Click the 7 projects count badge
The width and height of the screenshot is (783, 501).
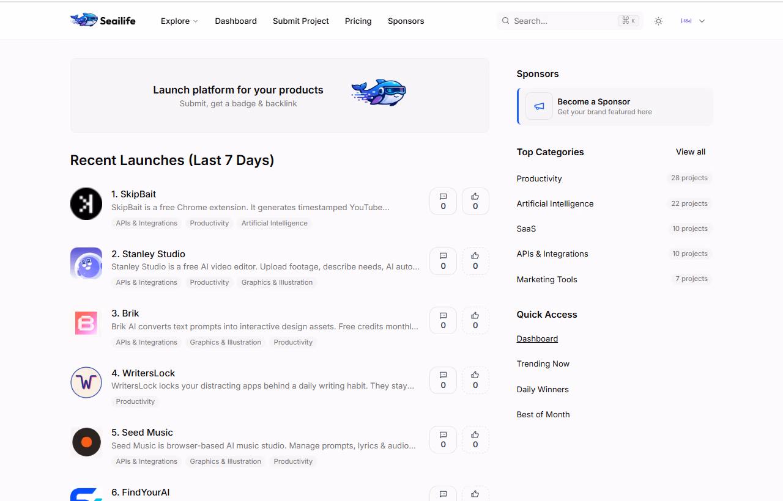point(692,279)
